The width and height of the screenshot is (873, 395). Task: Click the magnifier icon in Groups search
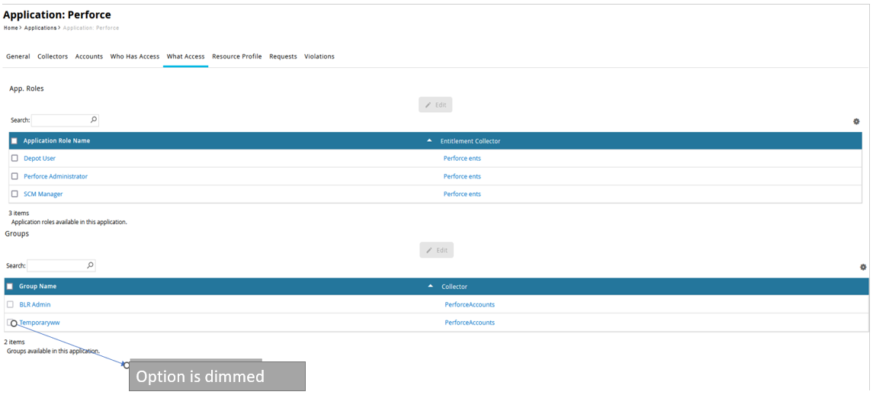tap(90, 265)
